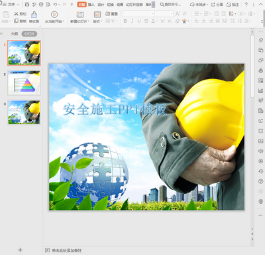Click the Redo arrow icon
The height and width of the screenshot is (255, 265).
[64, 5]
